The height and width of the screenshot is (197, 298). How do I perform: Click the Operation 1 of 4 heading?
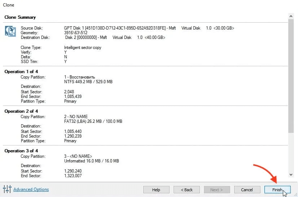pyautogui.click(x=21, y=72)
